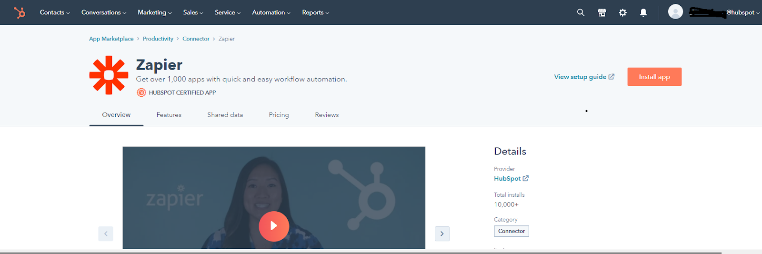This screenshot has height=254, width=762.
Task: Switch to the Features tab
Action: click(169, 115)
